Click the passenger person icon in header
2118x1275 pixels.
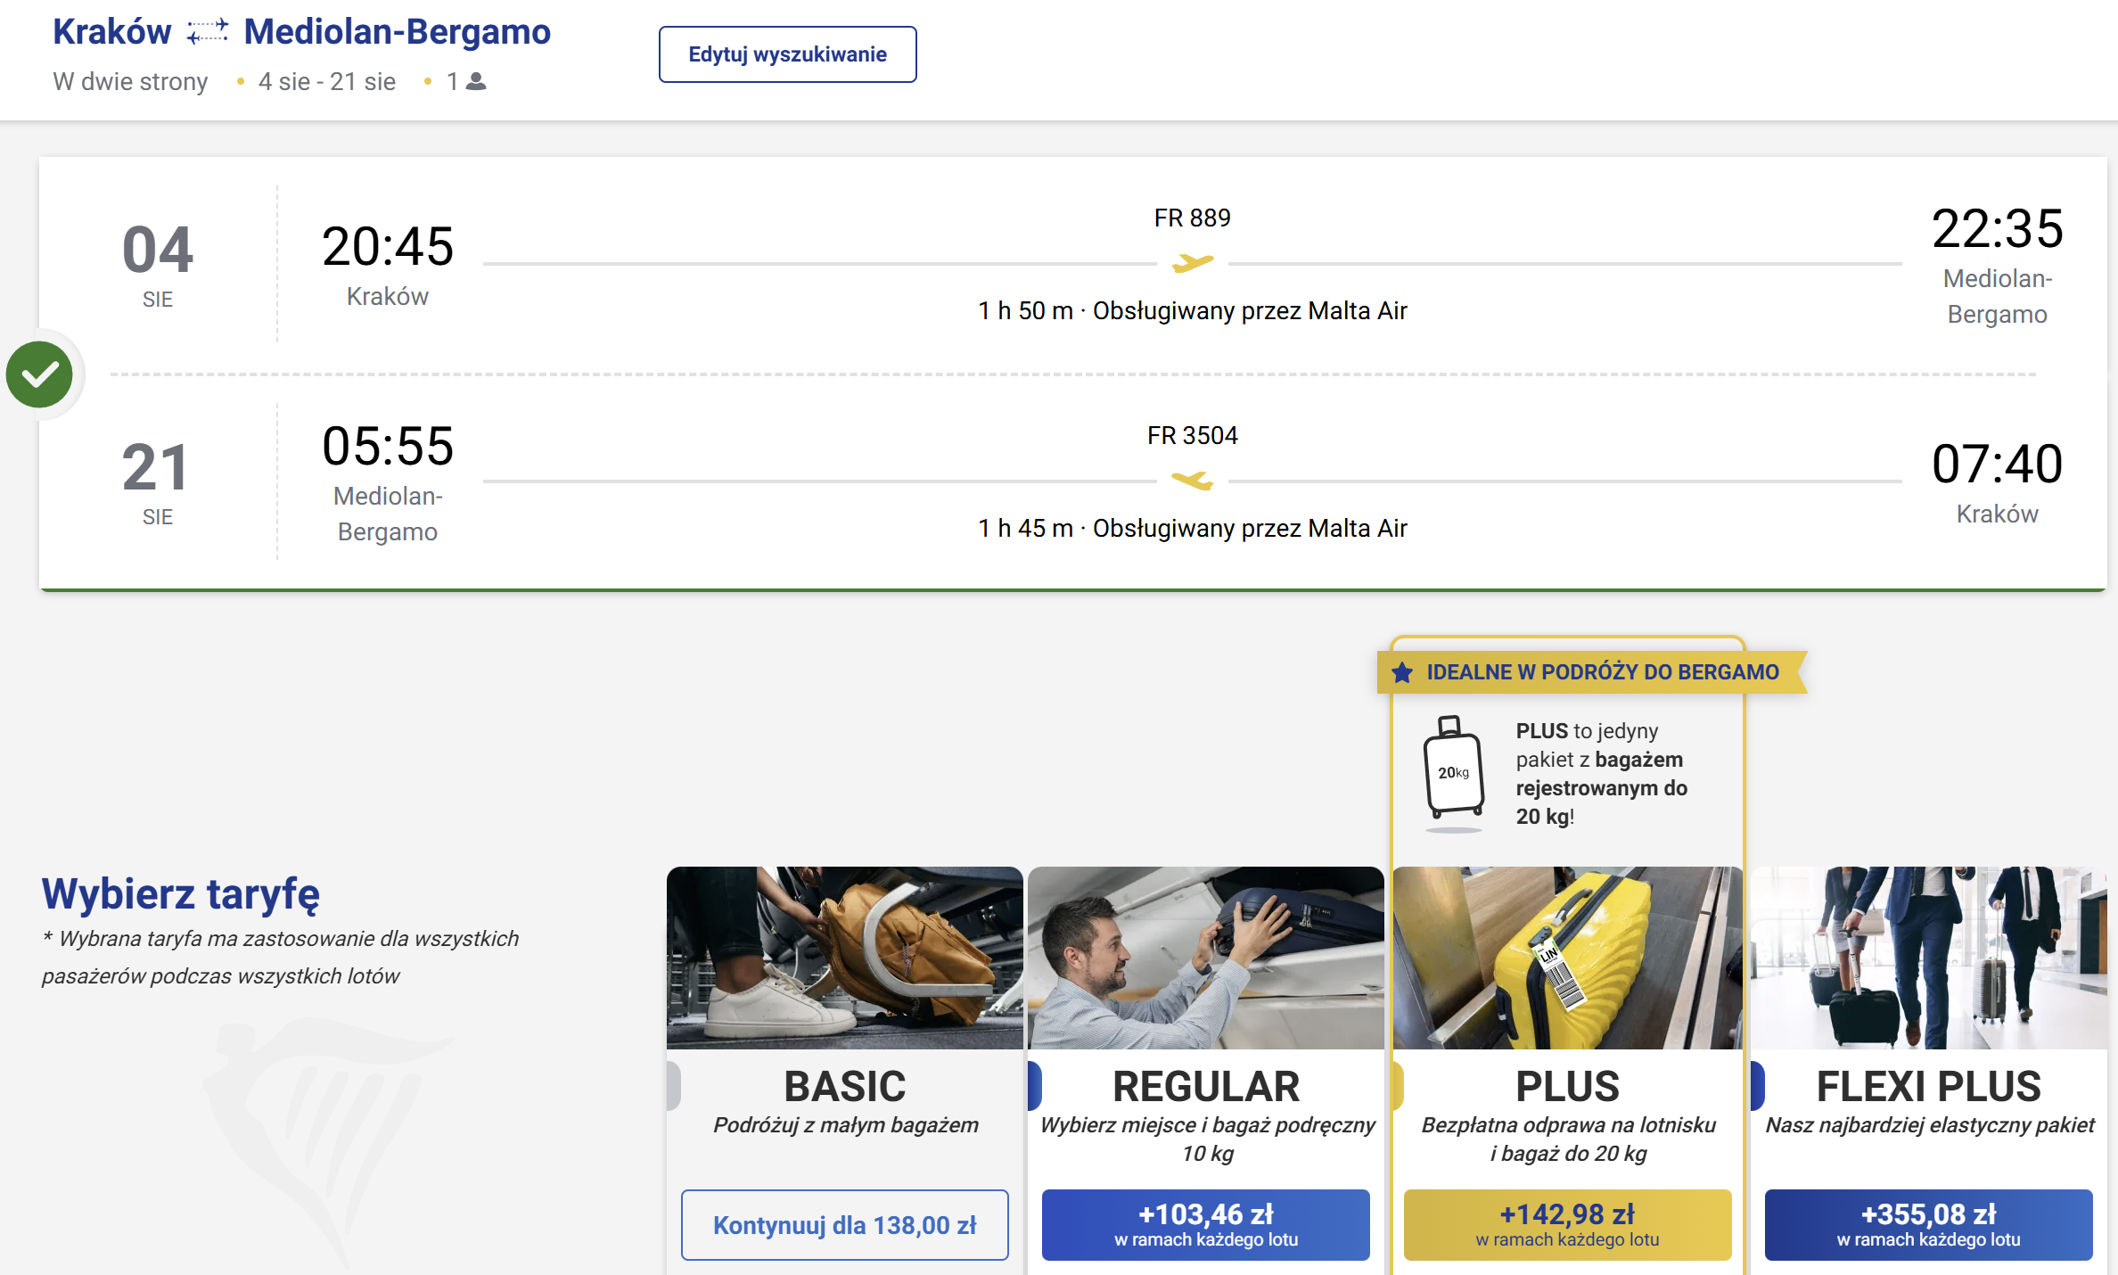477,82
